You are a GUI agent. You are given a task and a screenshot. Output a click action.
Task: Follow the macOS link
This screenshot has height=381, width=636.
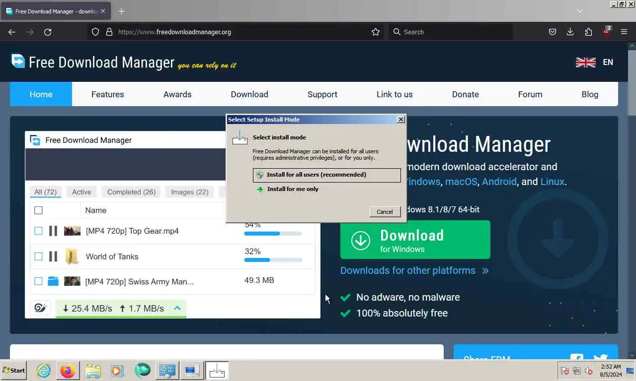point(461,182)
